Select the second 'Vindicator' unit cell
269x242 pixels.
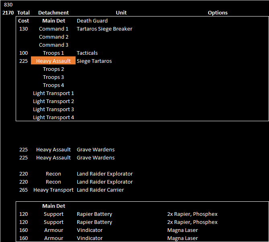pyautogui.click(x=90, y=238)
